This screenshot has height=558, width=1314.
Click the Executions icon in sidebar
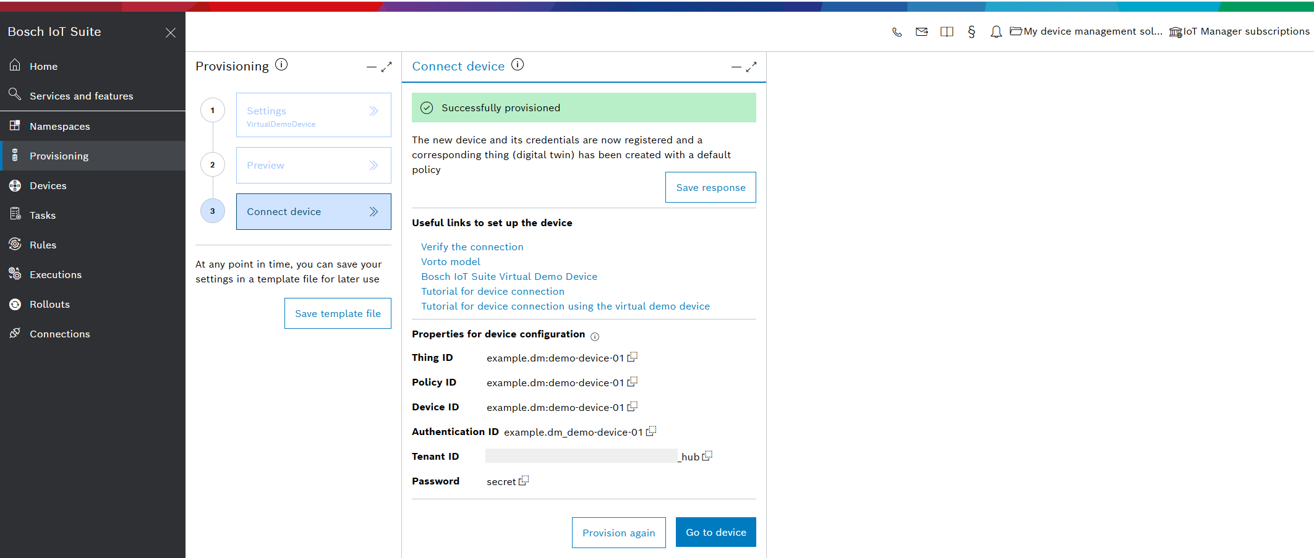(15, 274)
